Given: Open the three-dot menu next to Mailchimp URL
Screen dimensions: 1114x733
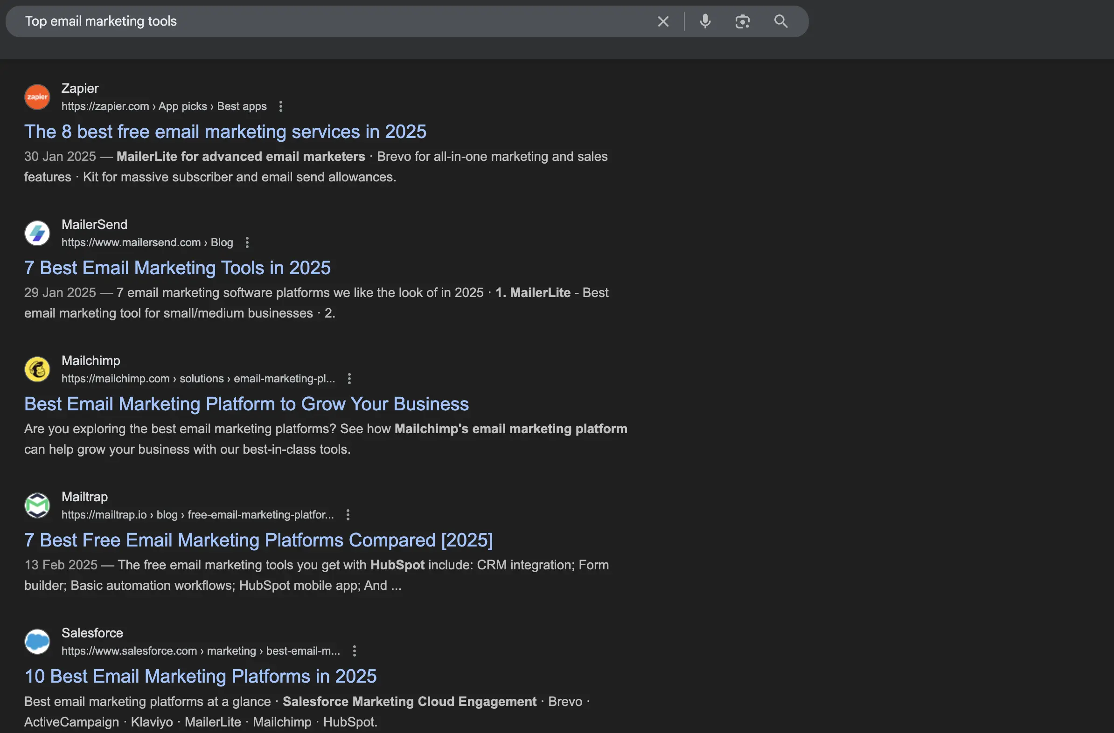Looking at the screenshot, I should coord(349,379).
